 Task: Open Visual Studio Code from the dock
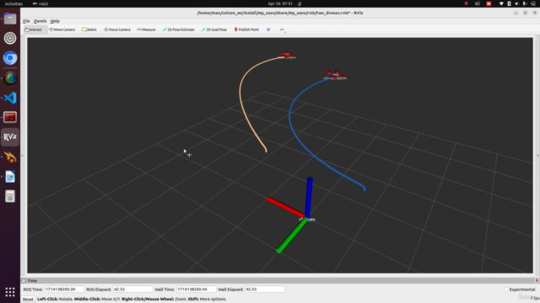click(10, 98)
